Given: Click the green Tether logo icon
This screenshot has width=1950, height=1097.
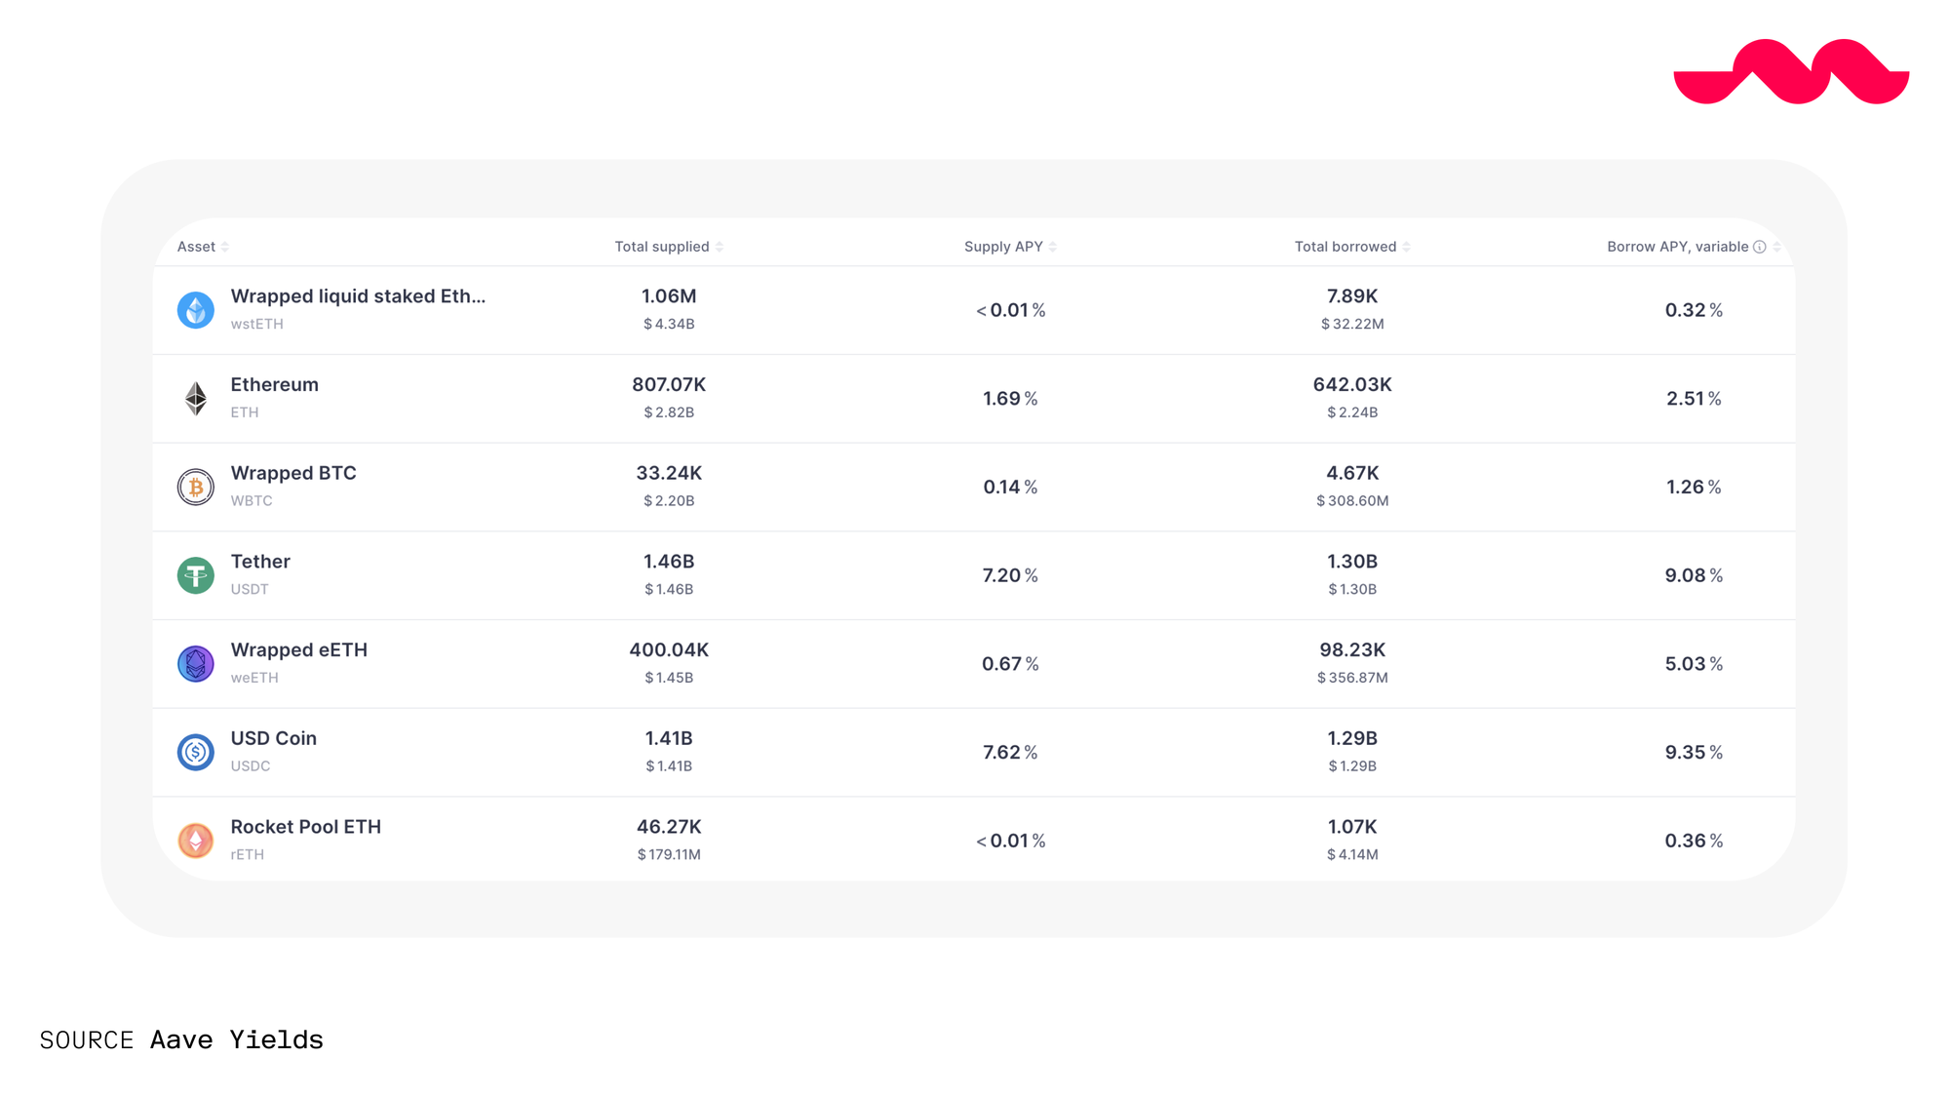Looking at the screenshot, I should tap(195, 575).
